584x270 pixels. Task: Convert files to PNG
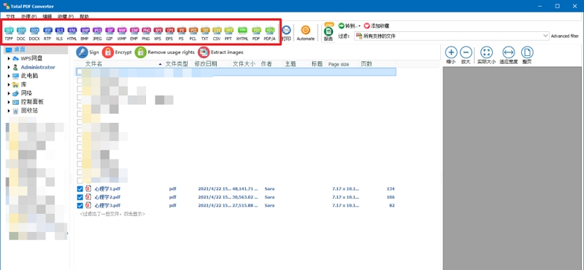point(146,33)
